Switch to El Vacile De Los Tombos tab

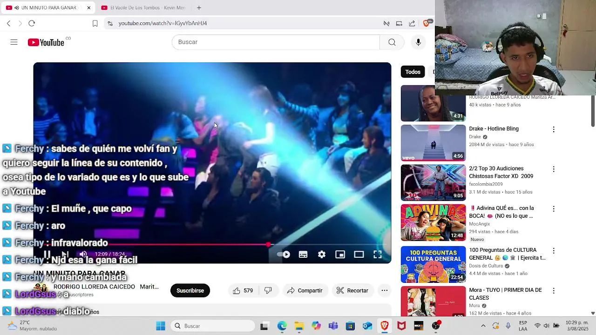[x=143, y=8]
